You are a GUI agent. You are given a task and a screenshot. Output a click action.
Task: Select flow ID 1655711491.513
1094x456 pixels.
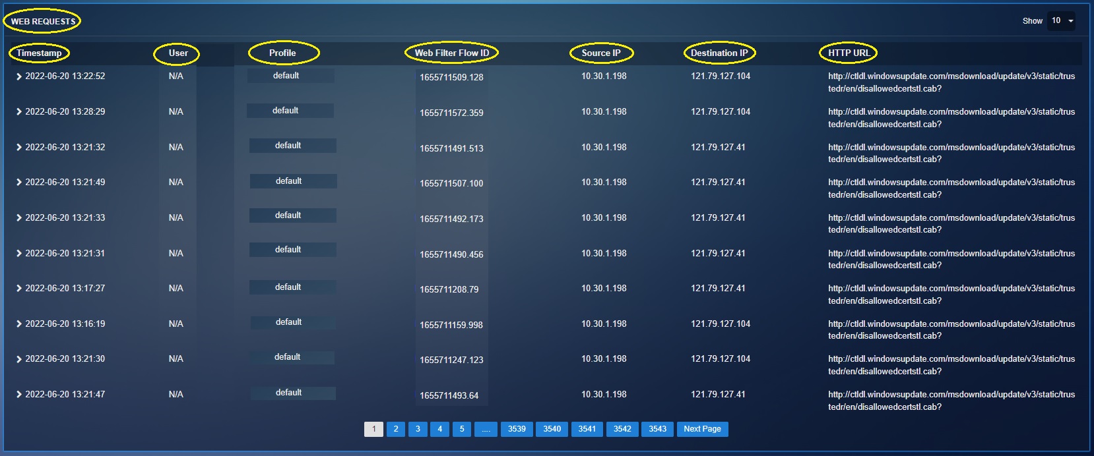point(451,149)
